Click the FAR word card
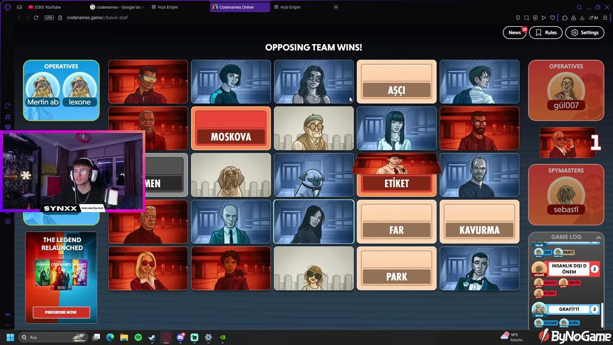This screenshot has width=613, height=345. (x=397, y=221)
